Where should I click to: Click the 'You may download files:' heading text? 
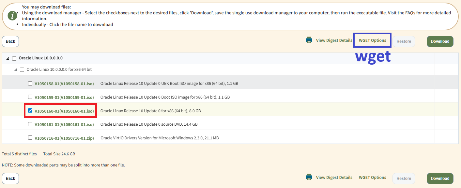click(x=46, y=7)
